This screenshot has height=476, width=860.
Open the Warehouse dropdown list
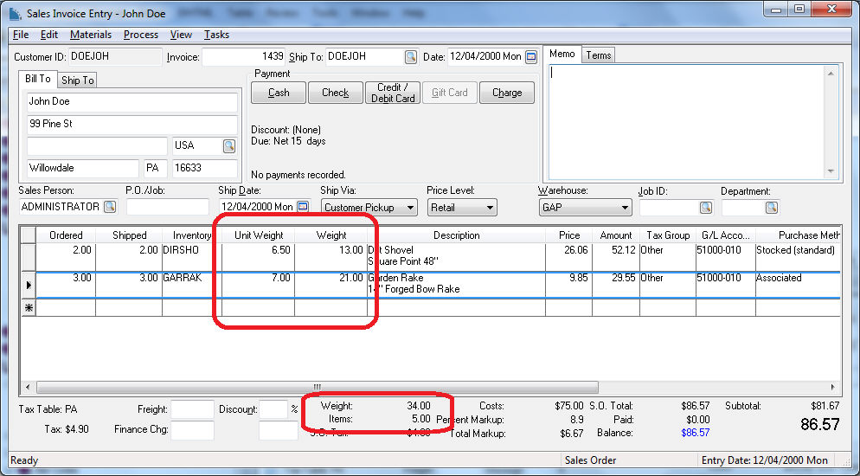click(625, 208)
